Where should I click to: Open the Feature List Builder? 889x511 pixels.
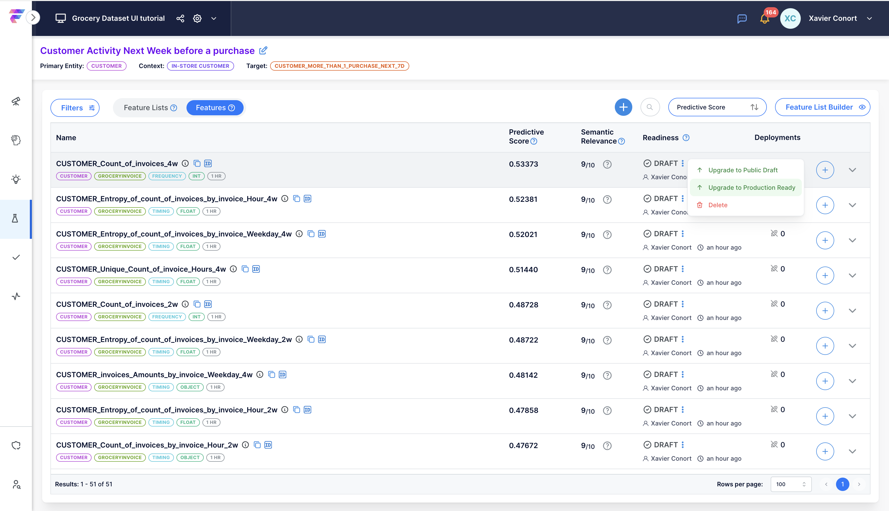pos(822,107)
